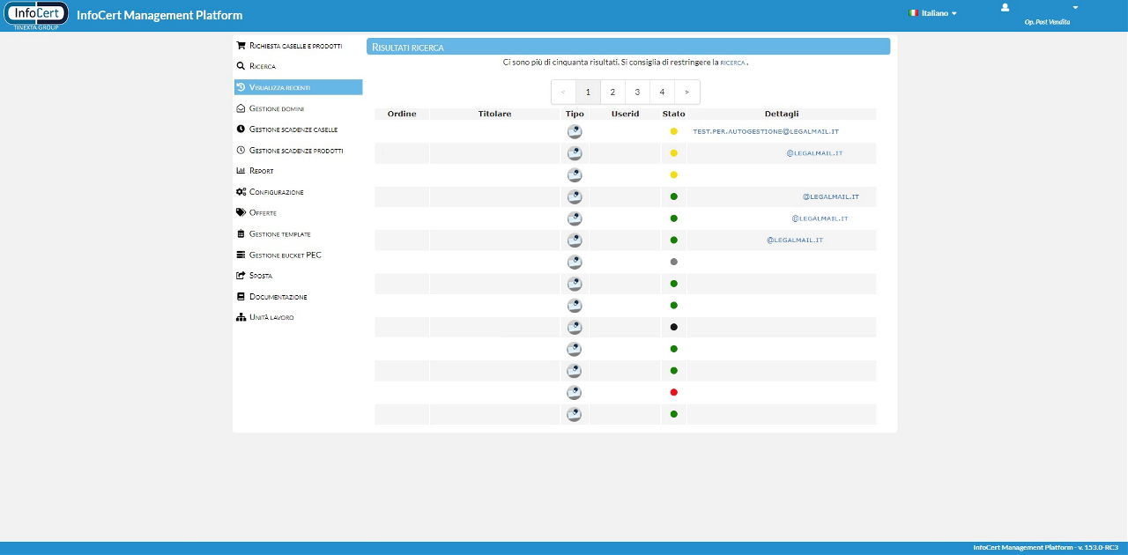Click the shopping cart icon for Richiesta caselle
The width and height of the screenshot is (1128, 555).
tap(241, 45)
